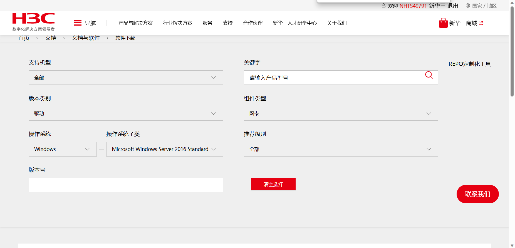Open 新华三人才研学中心 menu
This screenshot has height=248, width=515.
pyautogui.click(x=295, y=23)
